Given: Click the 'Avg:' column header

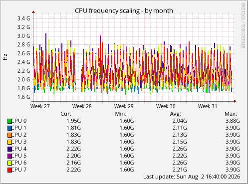Looking at the screenshot, I should click(176, 114).
